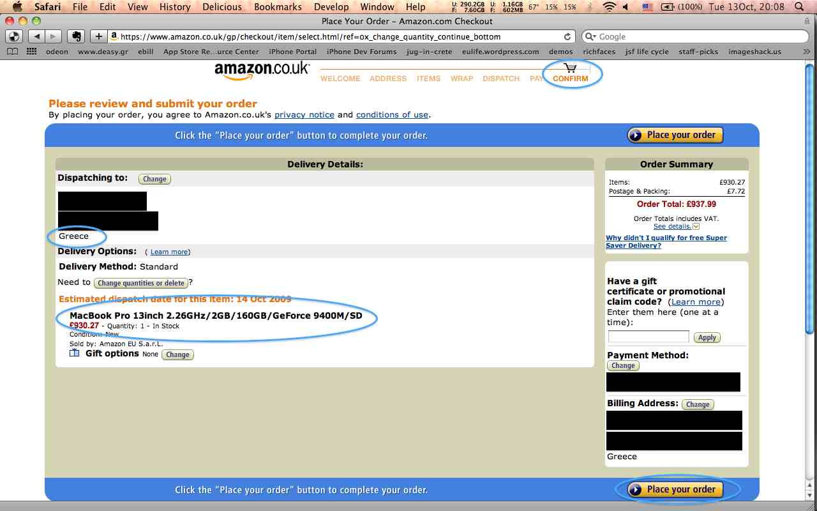Viewport: 817px width, 511px height.
Task: Select the DISPATCH checkout step
Action: click(501, 79)
